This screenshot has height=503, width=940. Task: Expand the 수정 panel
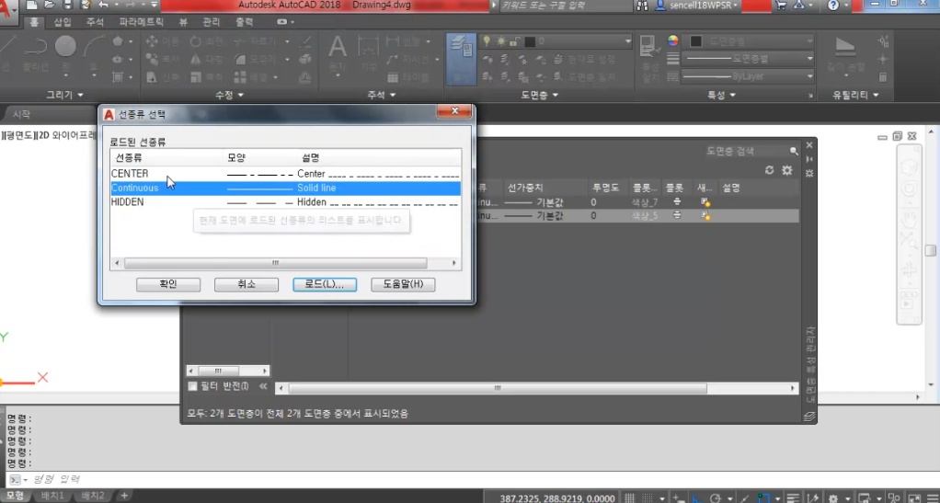pos(229,95)
